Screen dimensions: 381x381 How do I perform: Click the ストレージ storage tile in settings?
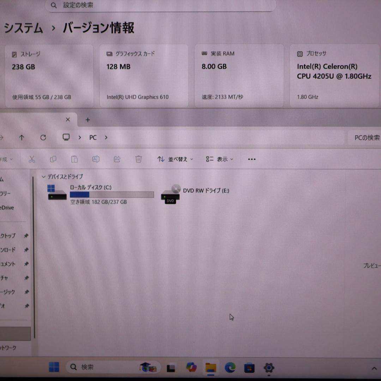49,75
